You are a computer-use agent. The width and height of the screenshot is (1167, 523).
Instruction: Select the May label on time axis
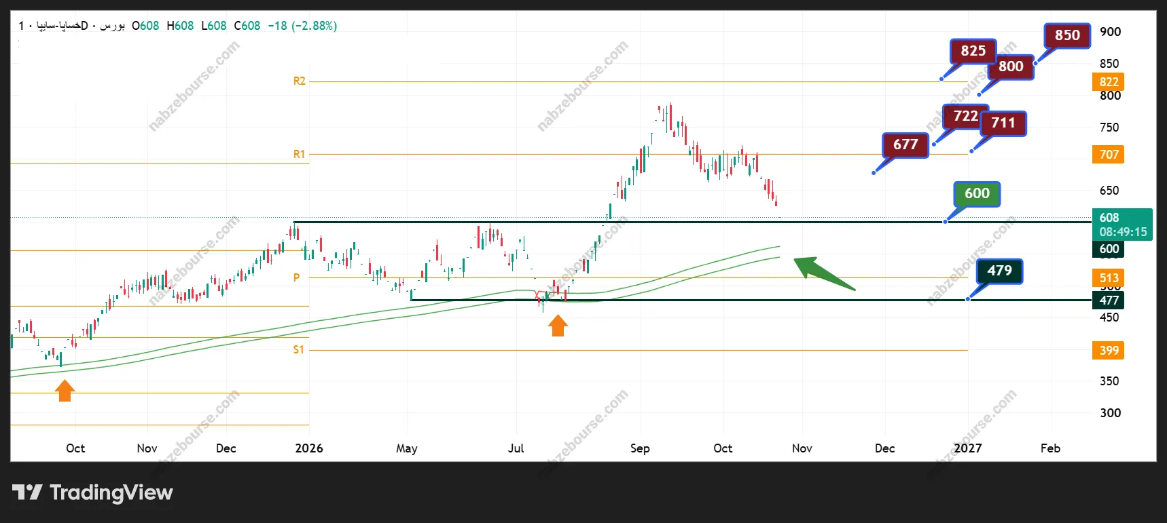point(407,448)
